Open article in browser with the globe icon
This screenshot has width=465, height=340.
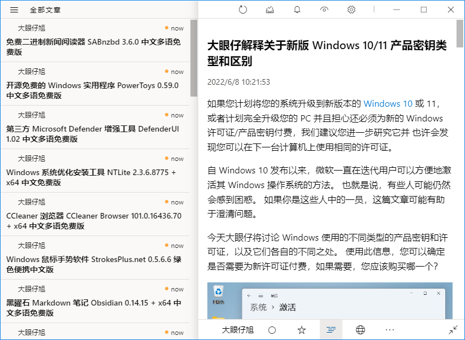[x=360, y=330]
